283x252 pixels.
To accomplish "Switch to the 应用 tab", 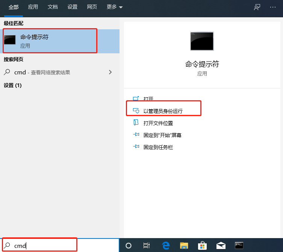I will 33,7.
